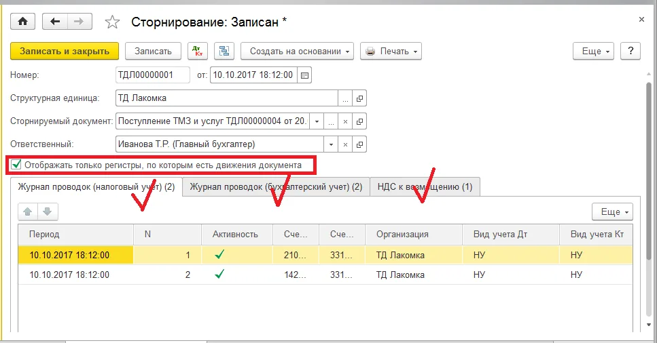Select Период cell of row 1

[76, 255]
